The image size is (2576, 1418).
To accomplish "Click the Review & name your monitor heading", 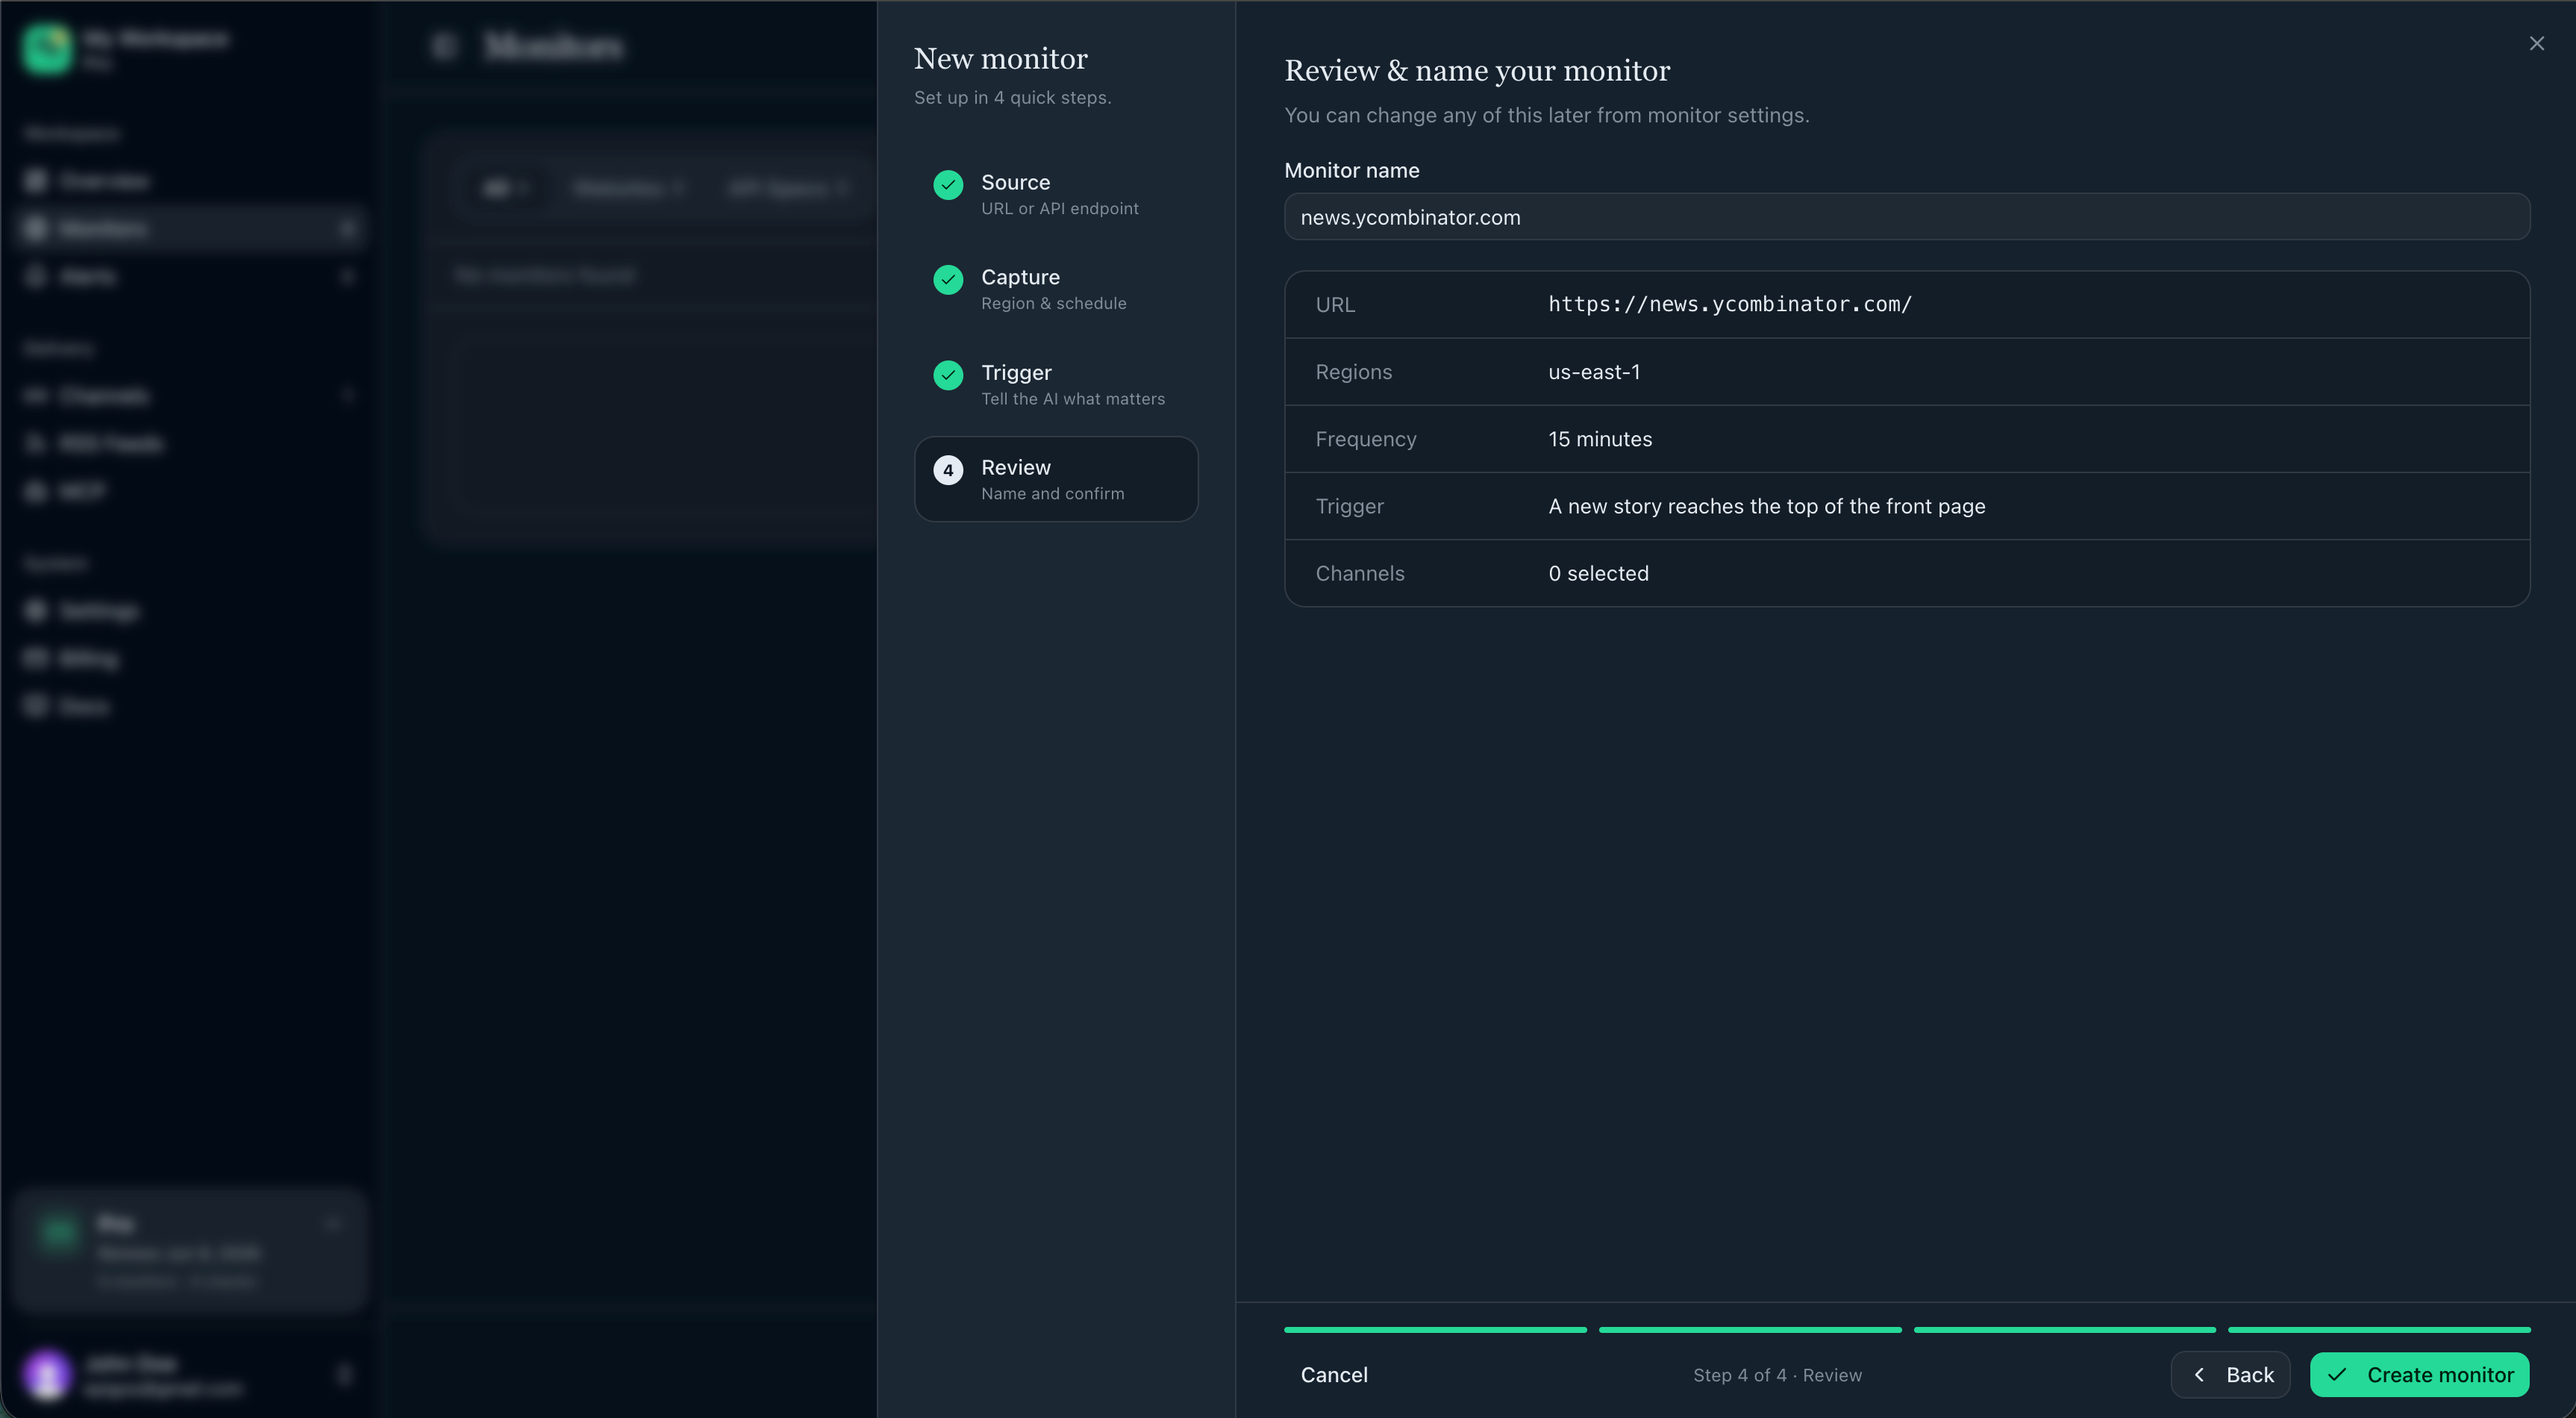I will [1477, 71].
